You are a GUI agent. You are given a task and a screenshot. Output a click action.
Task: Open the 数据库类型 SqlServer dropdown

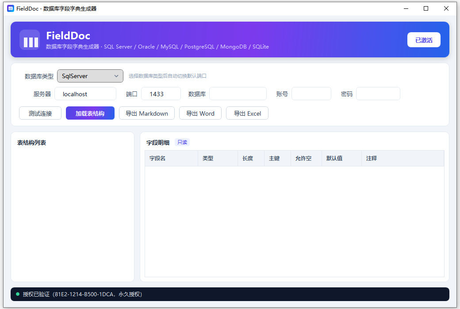pos(90,76)
